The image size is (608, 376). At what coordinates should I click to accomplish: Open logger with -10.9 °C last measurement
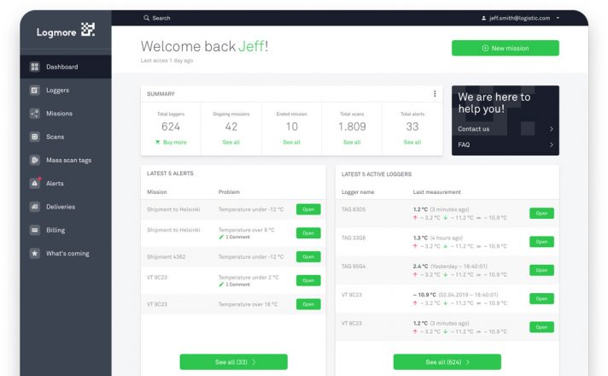(x=541, y=298)
